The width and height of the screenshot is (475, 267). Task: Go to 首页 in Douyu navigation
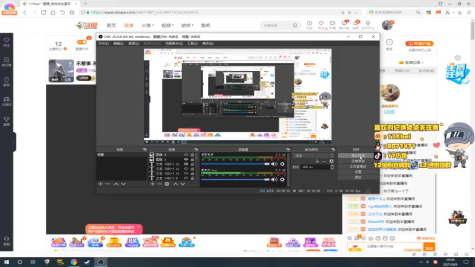[x=111, y=26]
